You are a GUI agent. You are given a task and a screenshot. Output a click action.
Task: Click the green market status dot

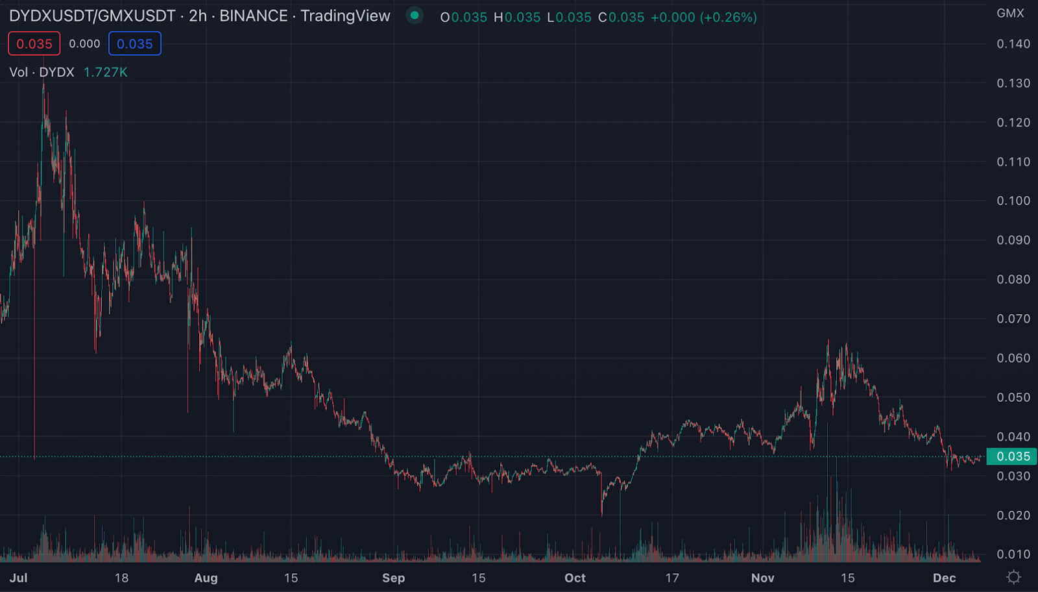point(414,16)
